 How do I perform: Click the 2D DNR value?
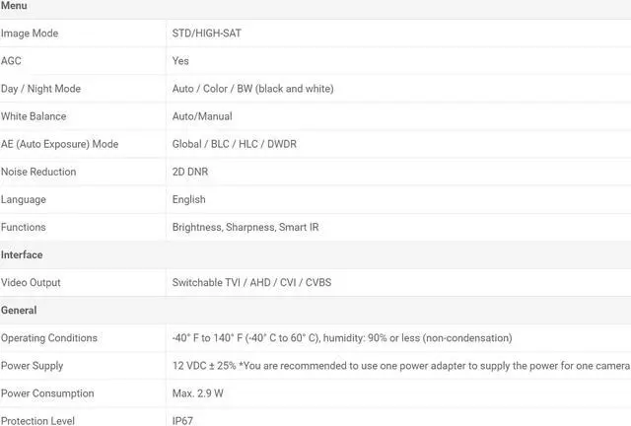pos(189,172)
